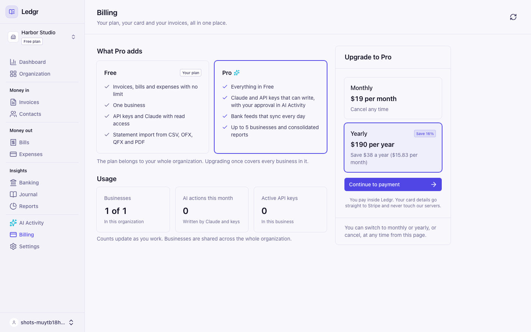Click 'API keys and Claude with read access'

click(x=149, y=120)
